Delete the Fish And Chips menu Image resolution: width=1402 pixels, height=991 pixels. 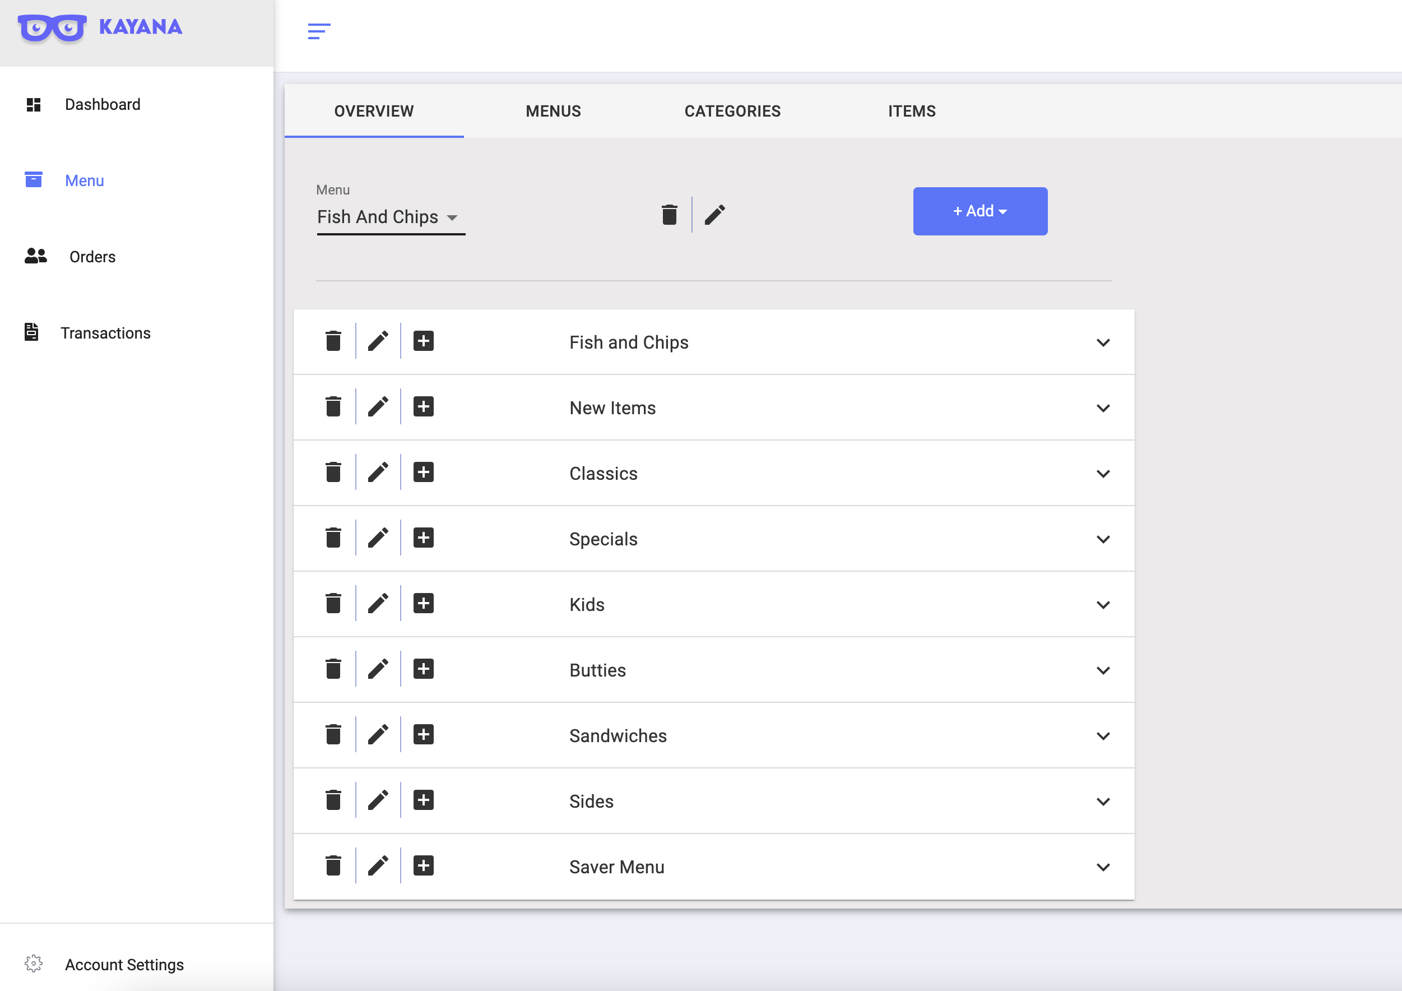[669, 215]
